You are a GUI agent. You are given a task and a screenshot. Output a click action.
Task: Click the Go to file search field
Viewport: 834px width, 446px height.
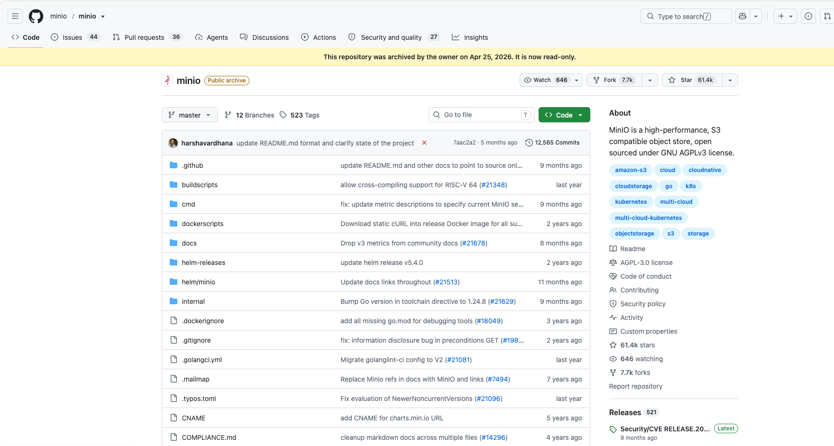click(482, 115)
